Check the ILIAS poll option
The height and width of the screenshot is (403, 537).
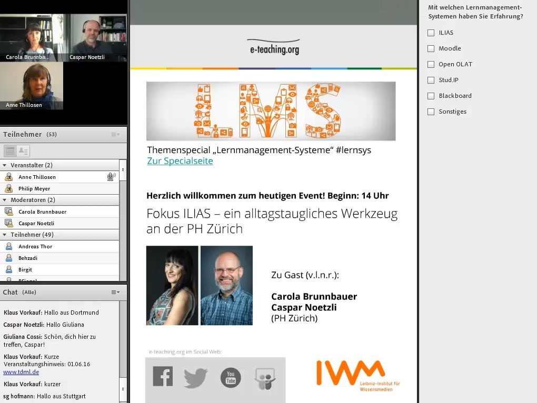point(431,33)
